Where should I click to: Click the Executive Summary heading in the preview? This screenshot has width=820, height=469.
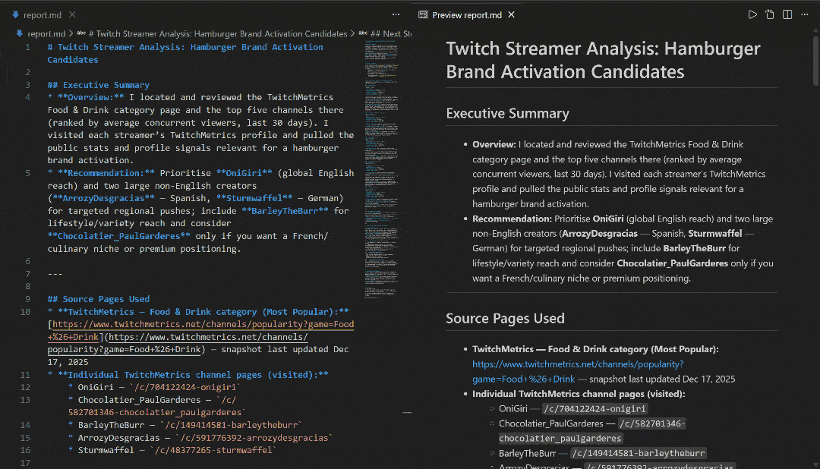pos(507,114)
